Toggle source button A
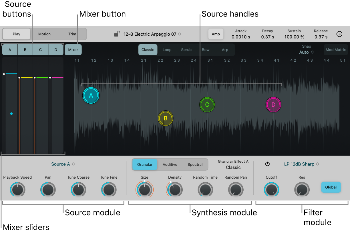This screenshot has width=350, height=234. (10, 50)
